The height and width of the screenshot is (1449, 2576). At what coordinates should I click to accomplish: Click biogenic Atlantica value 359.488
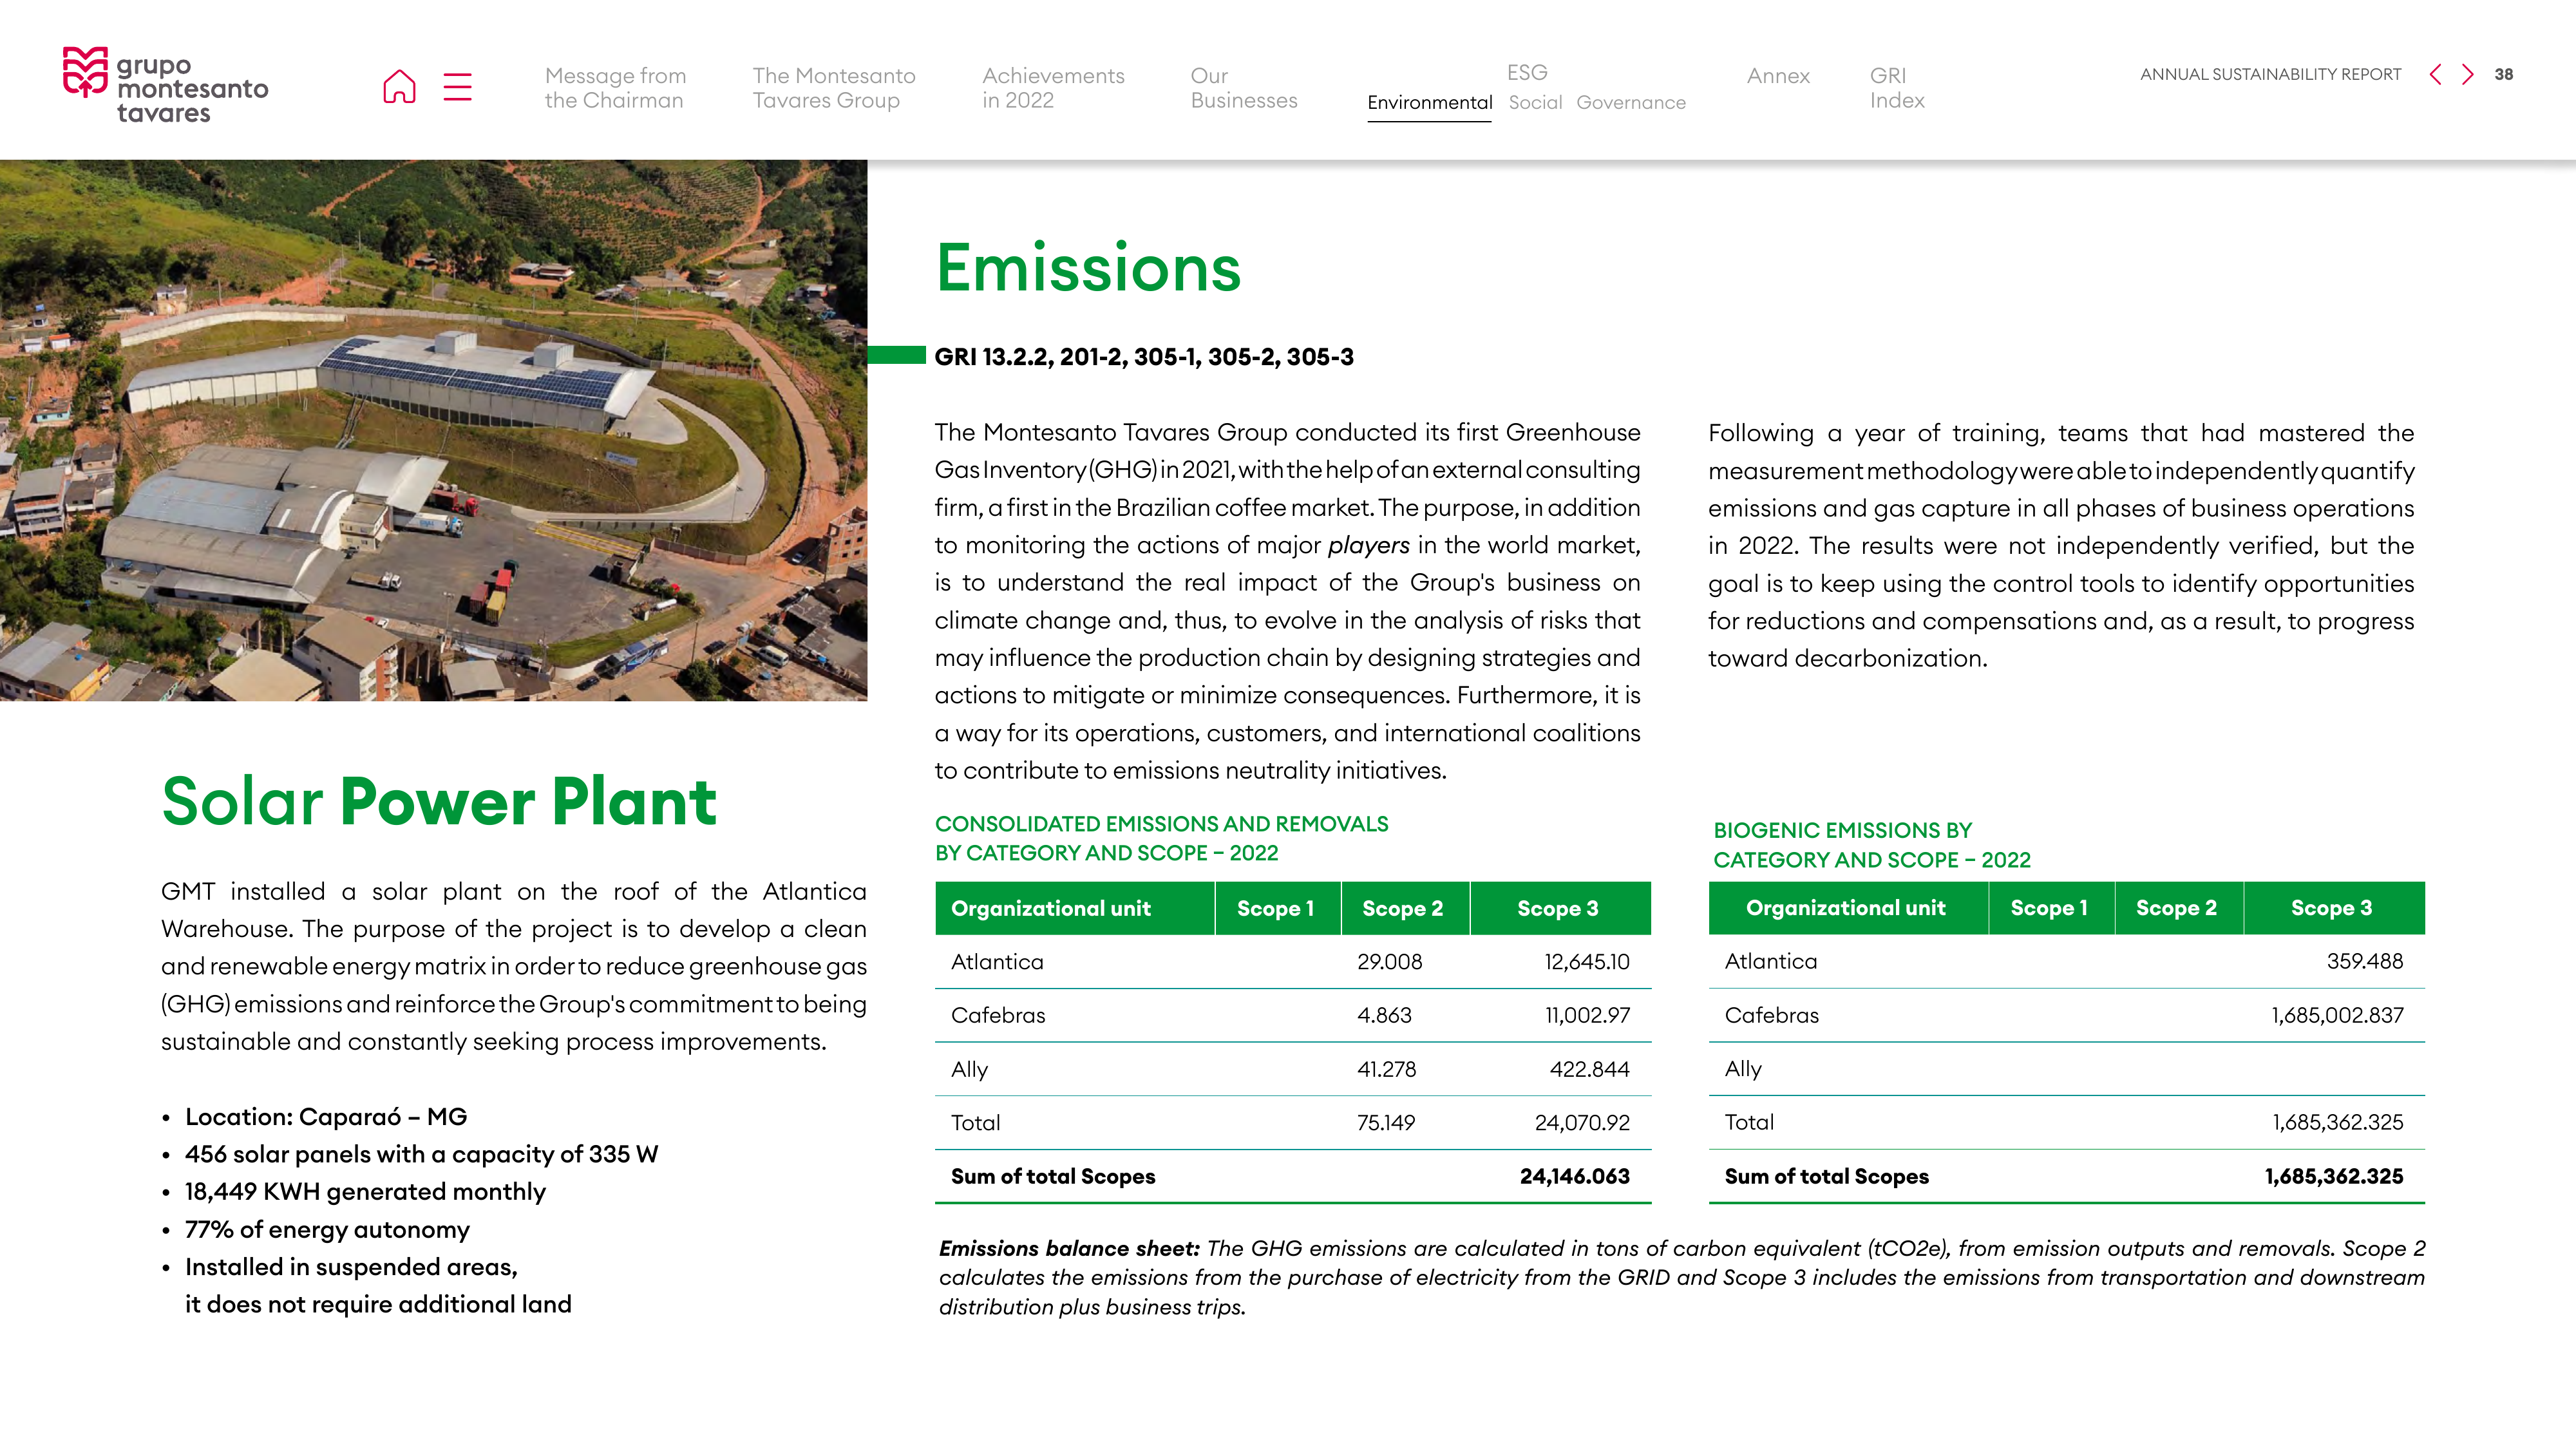point(2364,962)
